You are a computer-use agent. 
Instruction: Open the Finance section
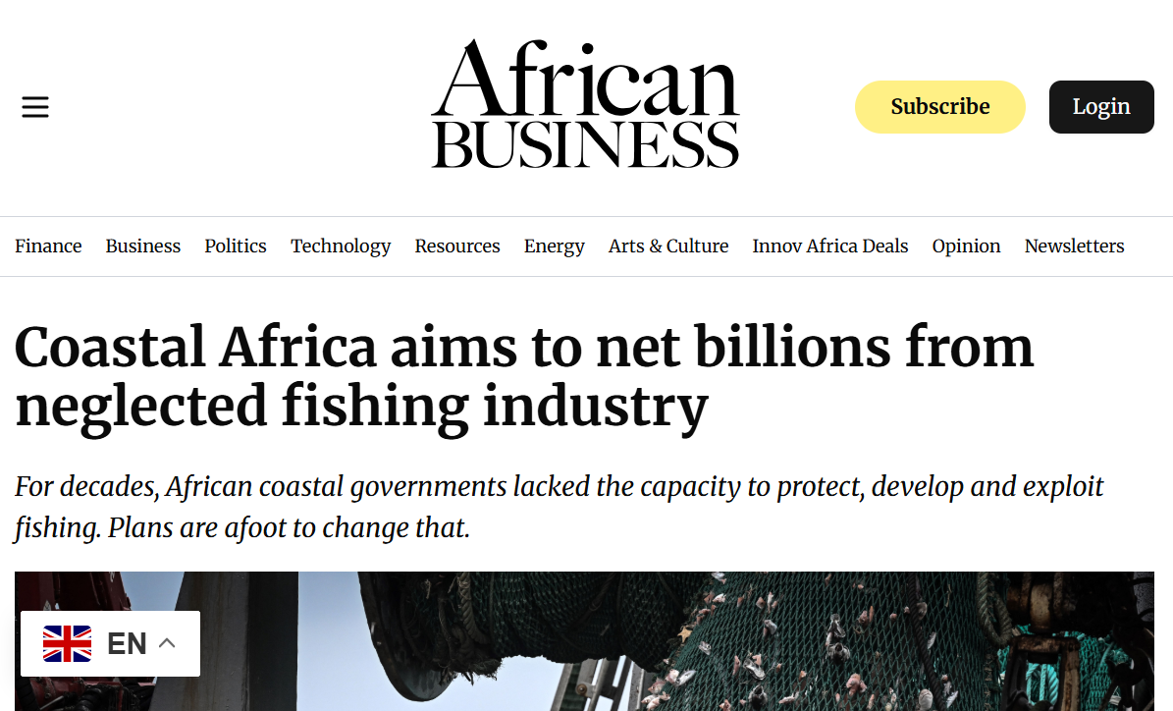[48, 246]
